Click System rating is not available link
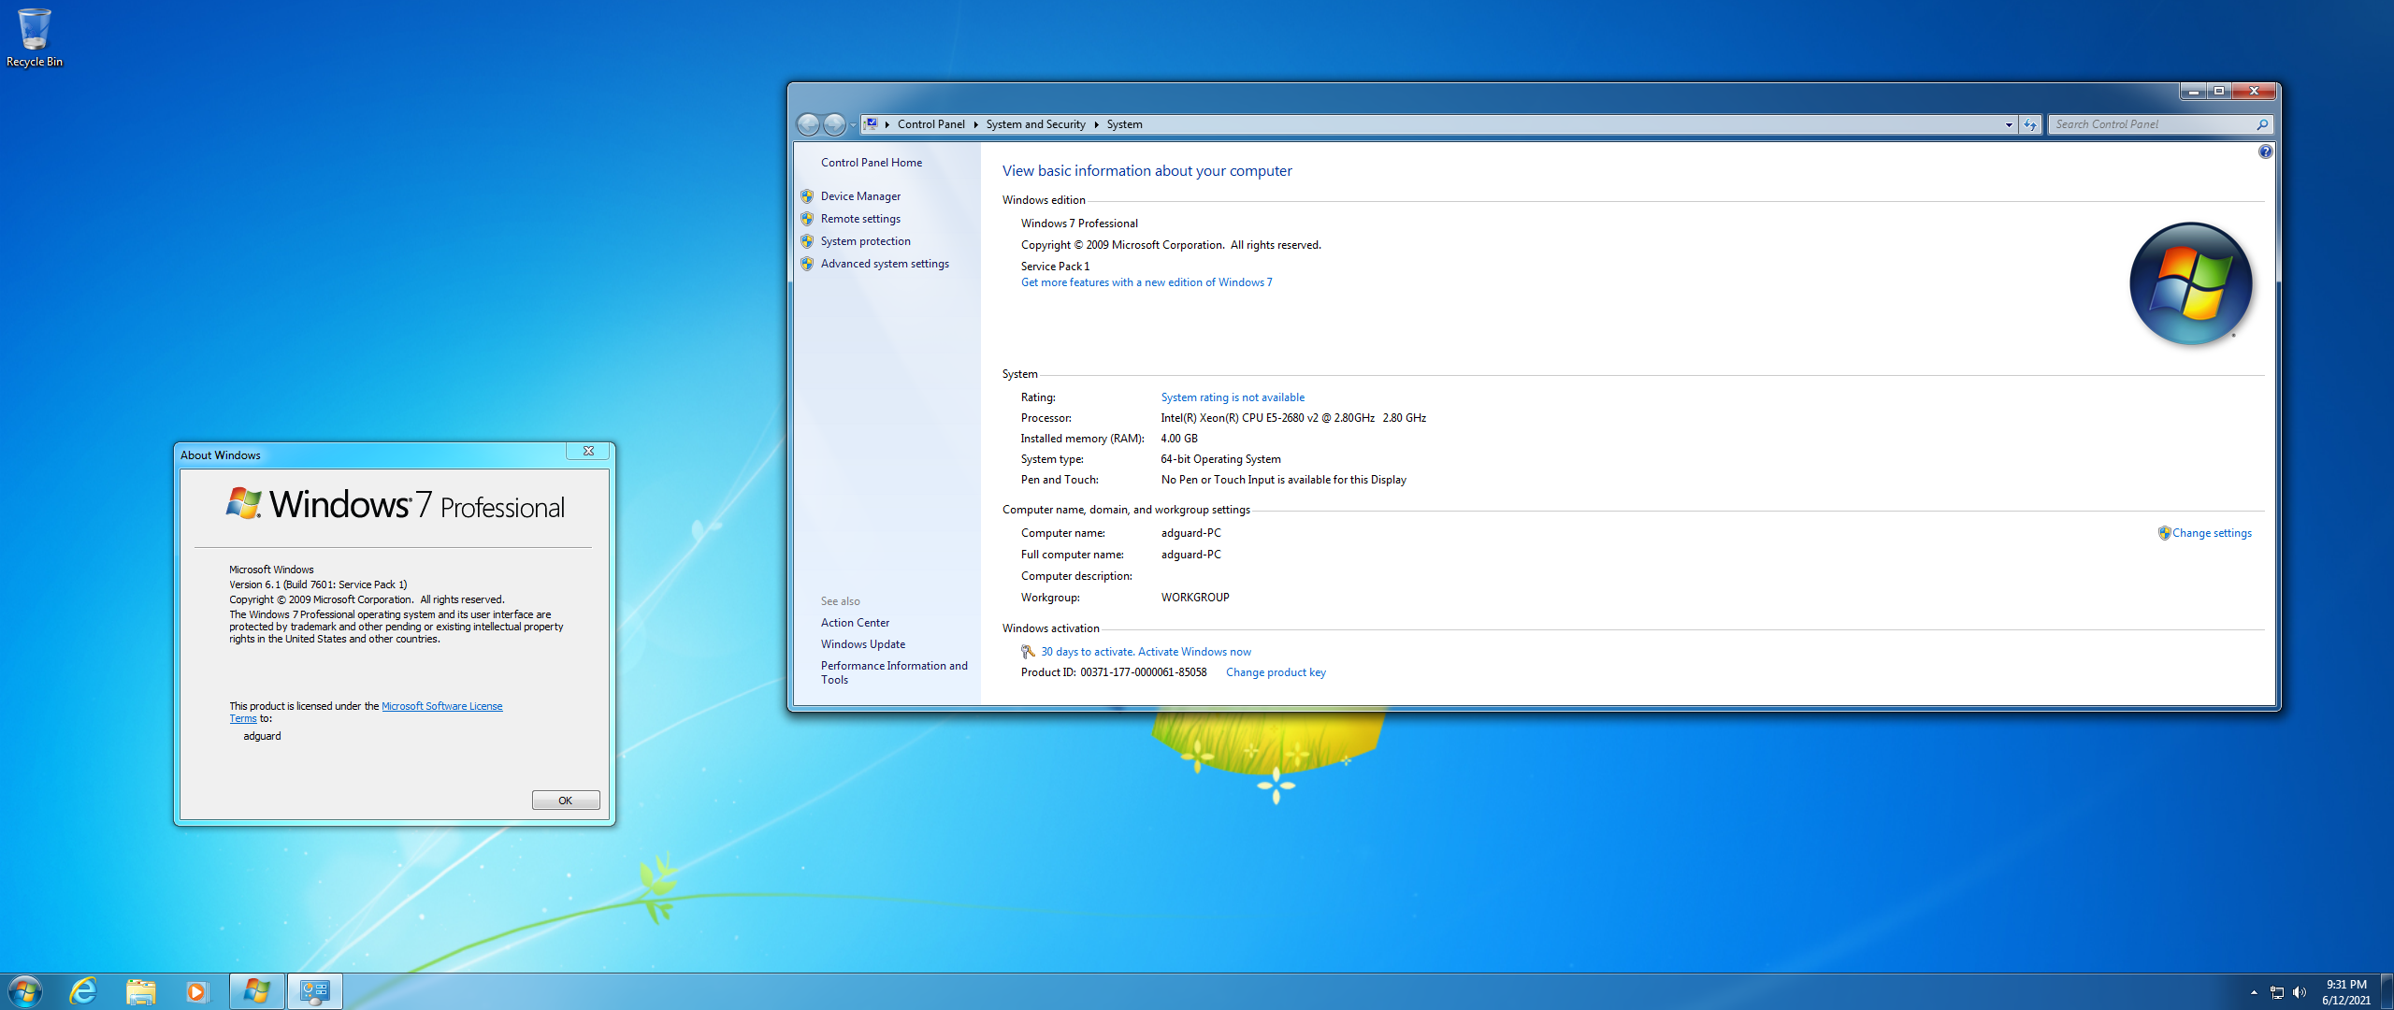The height and width of the screenshot is (1010, 2394). point(1233,397)
